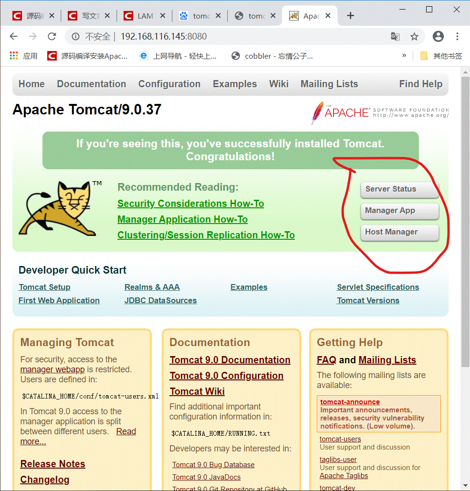This screenshot has width=470, height=491.
Task: Open the tomcat-users mailing list link
Action: point(340,439)
